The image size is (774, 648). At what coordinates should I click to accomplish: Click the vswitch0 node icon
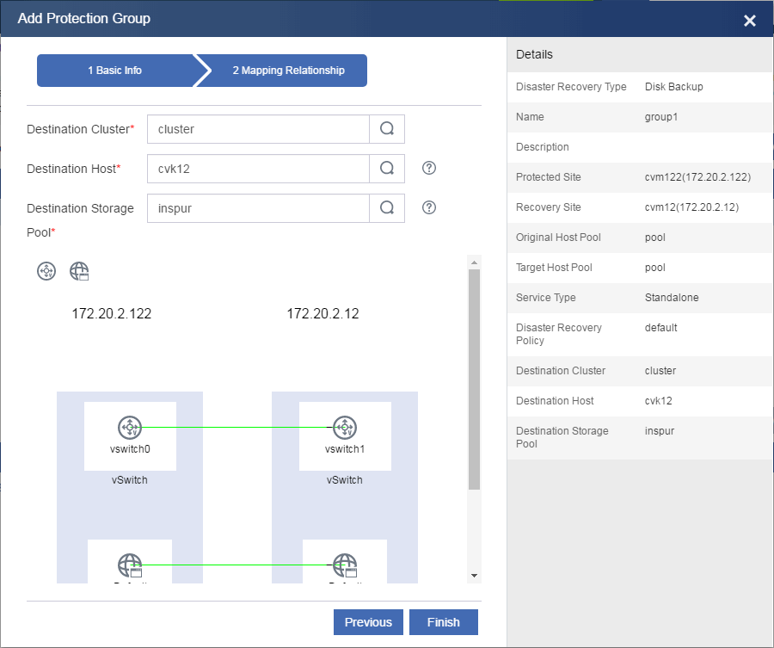(x=130, y=427)
